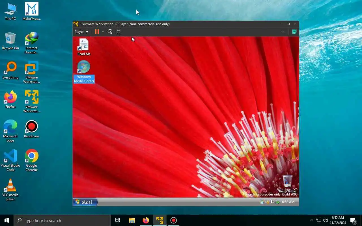The height and width of the screenshot is (226, 362).
Task: Select the MakuTweaker desktop shortcut
Action: (32, 12)
